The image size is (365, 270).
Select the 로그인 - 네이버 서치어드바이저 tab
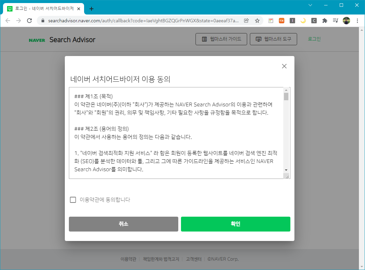point(44,9)
